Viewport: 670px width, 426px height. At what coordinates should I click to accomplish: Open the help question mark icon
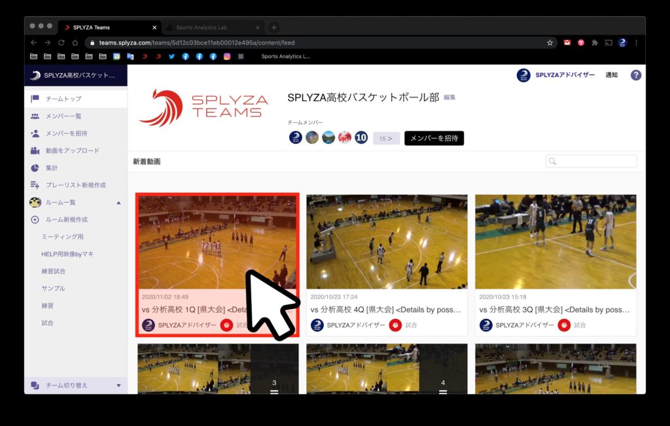click(636, 75)
